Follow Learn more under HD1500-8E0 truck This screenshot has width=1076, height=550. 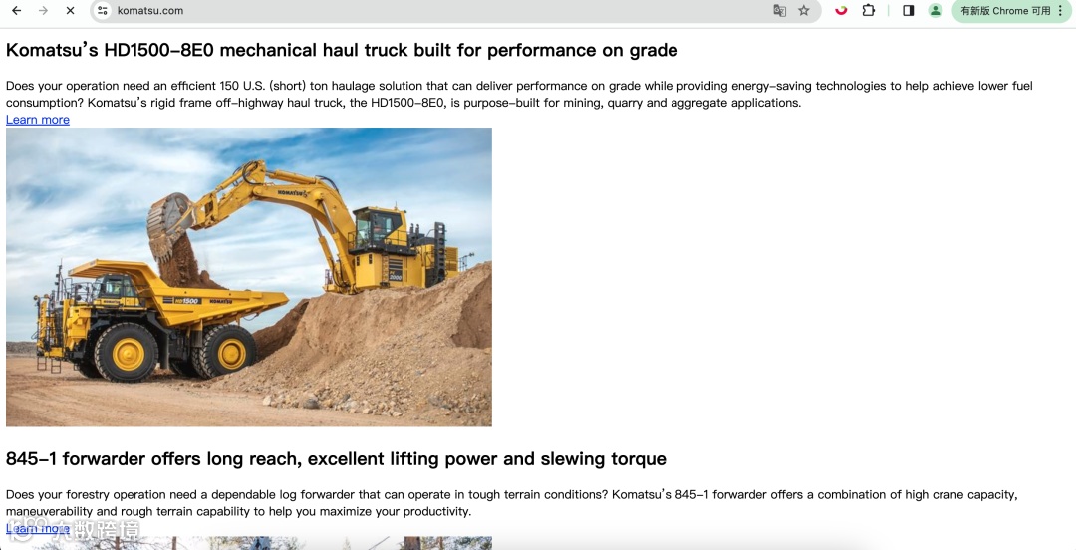[x=38, y=120]
